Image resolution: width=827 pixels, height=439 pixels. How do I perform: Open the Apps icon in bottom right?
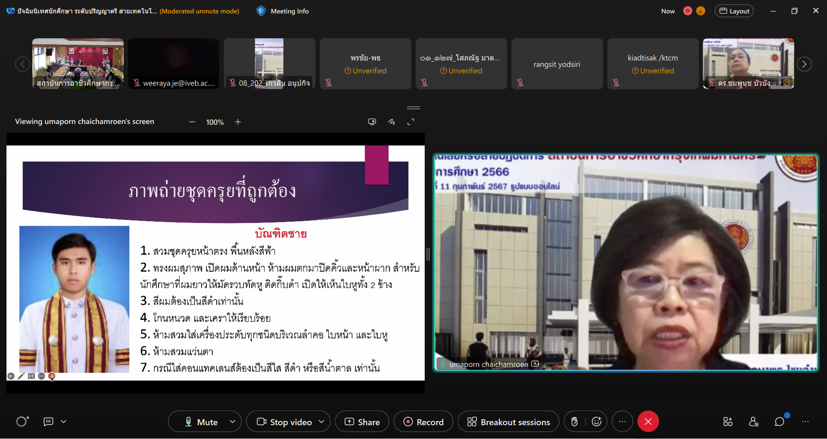728,422
